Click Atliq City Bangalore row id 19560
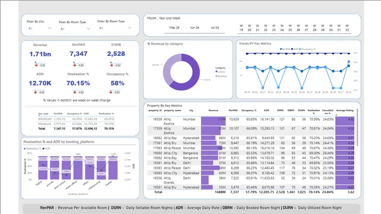The width and height of the screenshot is (381, 214). pyautogui.click(x=251, y=153)
